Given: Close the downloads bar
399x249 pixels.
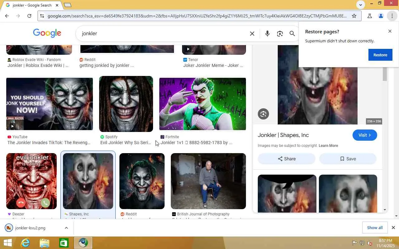Looking at the screenshot, I should (x=393, y=228).
